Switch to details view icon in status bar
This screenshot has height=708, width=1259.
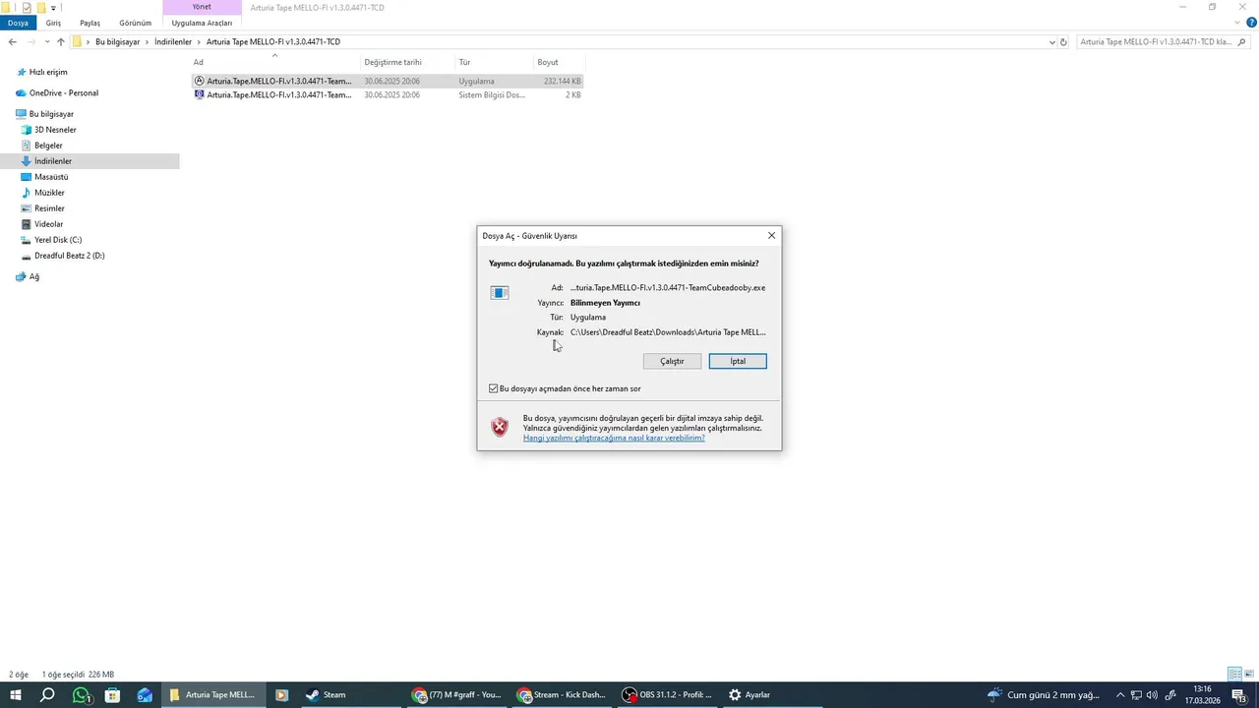point(1234,674)
